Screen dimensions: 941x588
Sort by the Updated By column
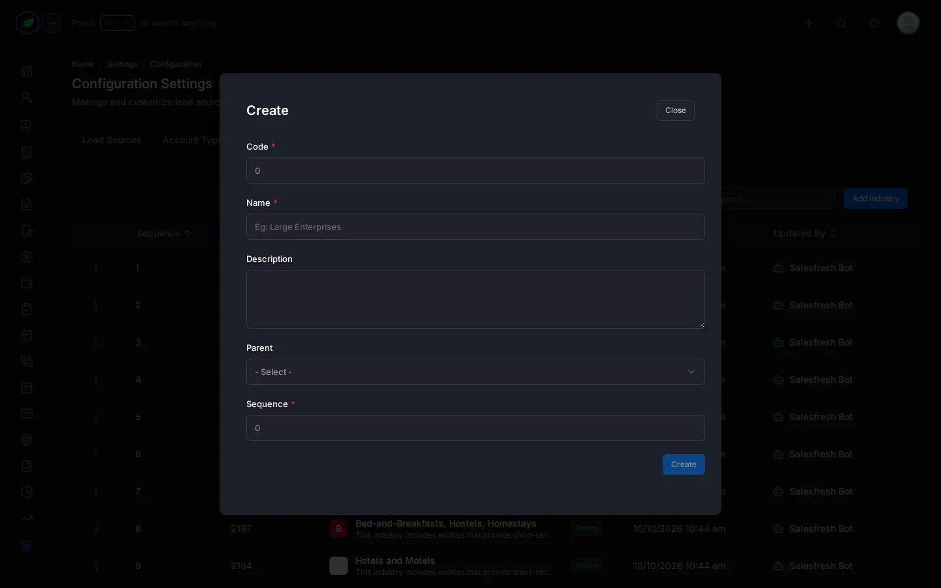point(804,233)
